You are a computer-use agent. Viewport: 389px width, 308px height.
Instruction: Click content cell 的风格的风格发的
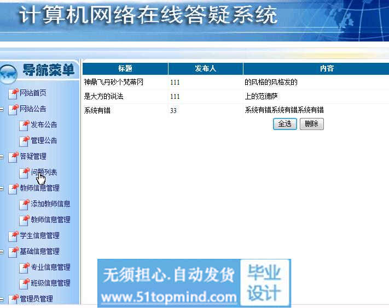click(271, 82)
